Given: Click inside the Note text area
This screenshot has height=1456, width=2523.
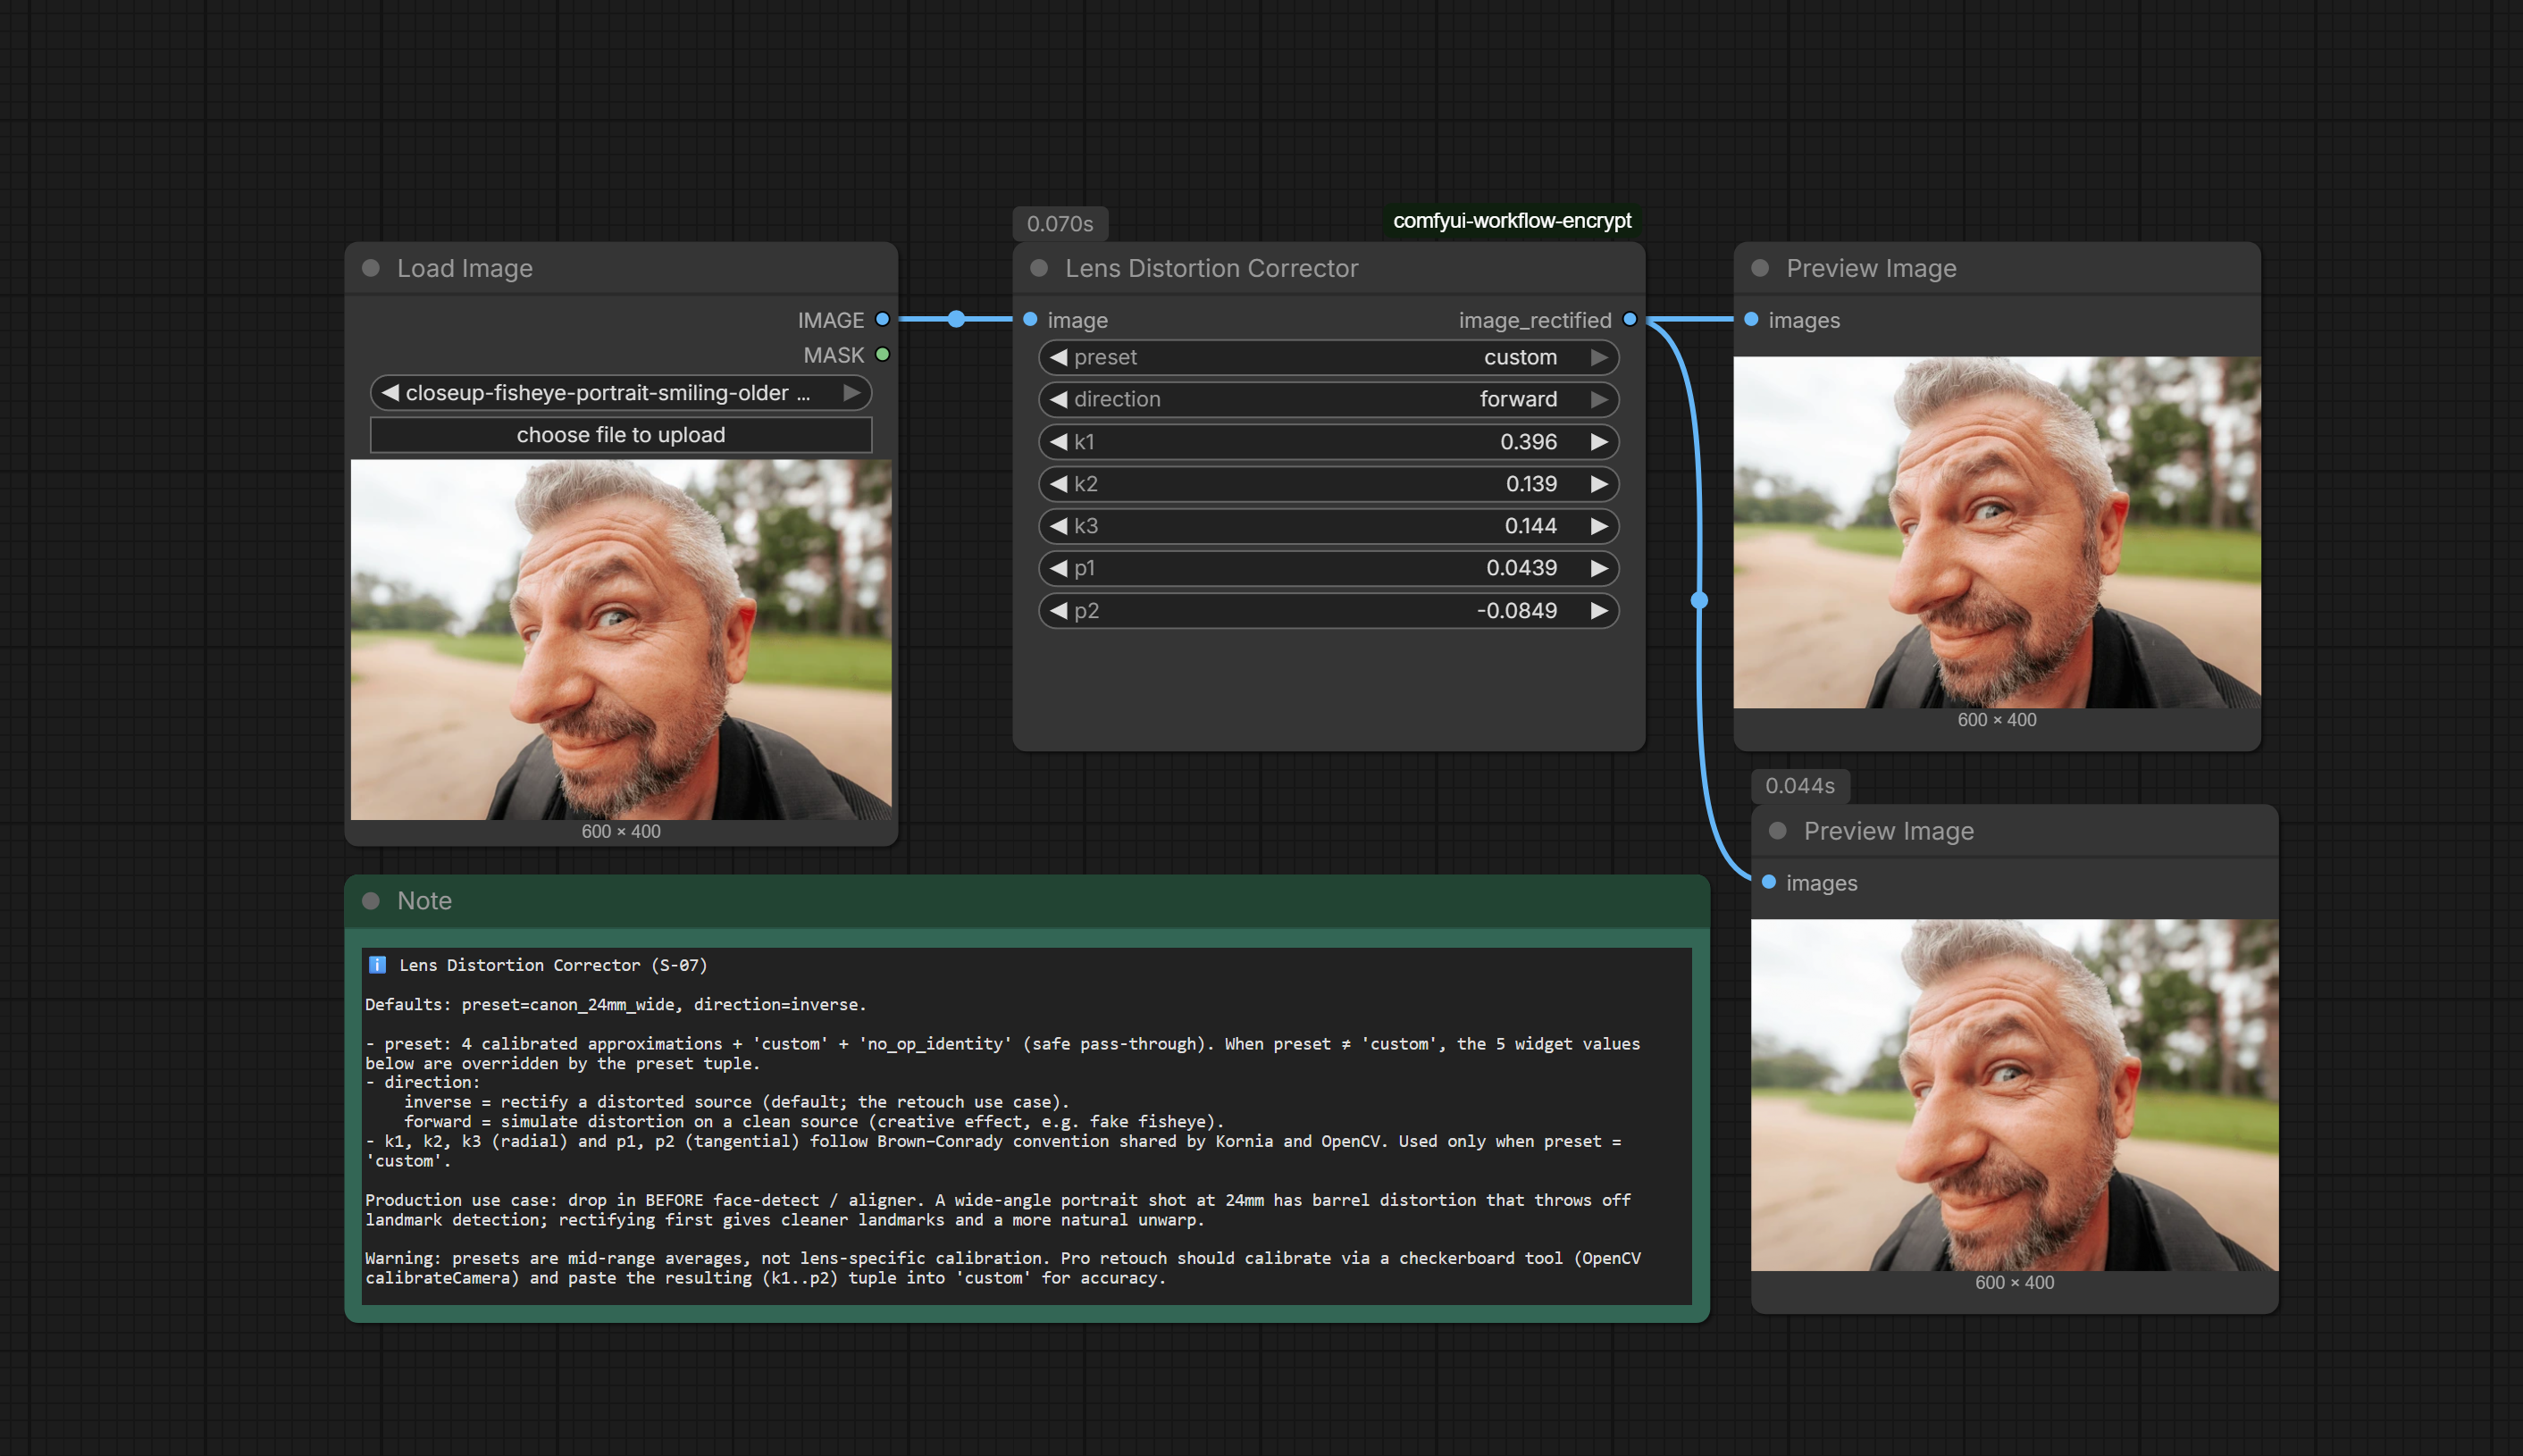Looking at the screenshot, I should click(1027, 1125).
